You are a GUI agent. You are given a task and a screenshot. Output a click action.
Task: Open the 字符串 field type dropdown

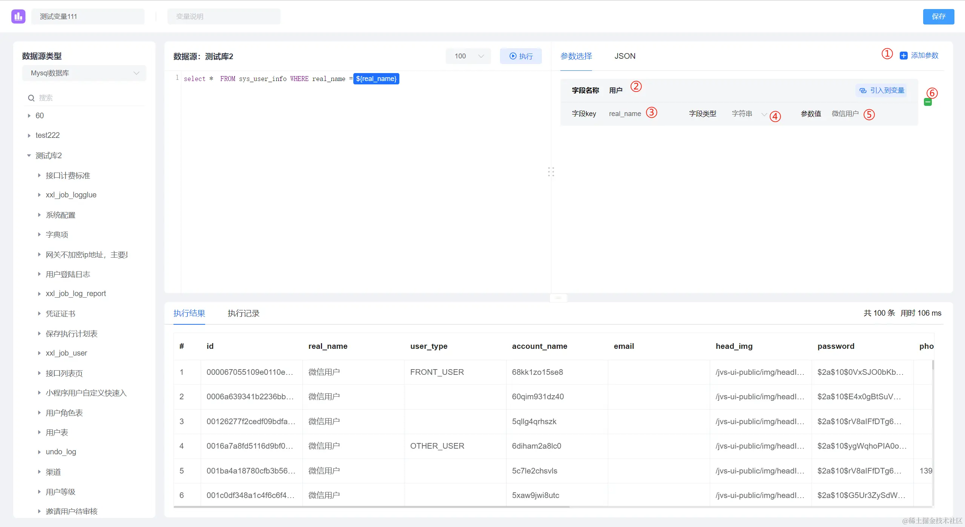tap(749, 114)
